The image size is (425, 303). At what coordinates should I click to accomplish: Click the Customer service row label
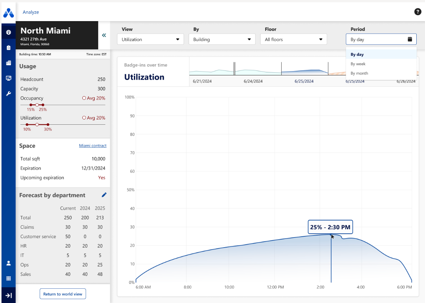(x=38, y=236)
